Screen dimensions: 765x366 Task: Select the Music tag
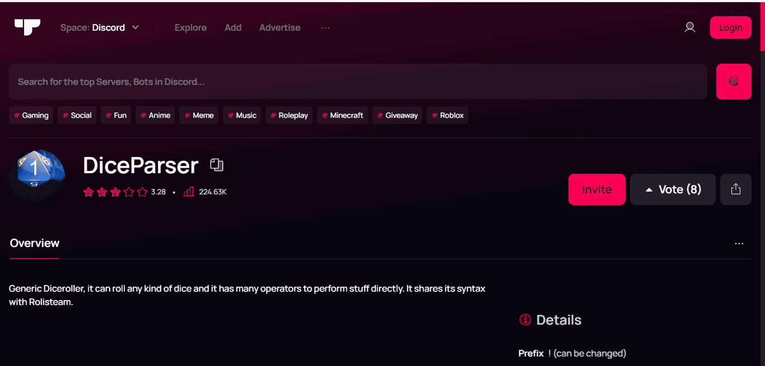pos(242,115)
